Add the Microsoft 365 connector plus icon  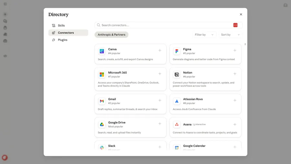point(160,74)
